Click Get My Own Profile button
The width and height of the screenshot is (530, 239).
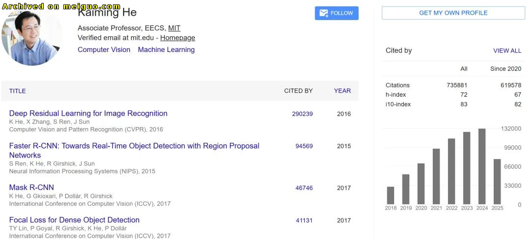[453, 13]
